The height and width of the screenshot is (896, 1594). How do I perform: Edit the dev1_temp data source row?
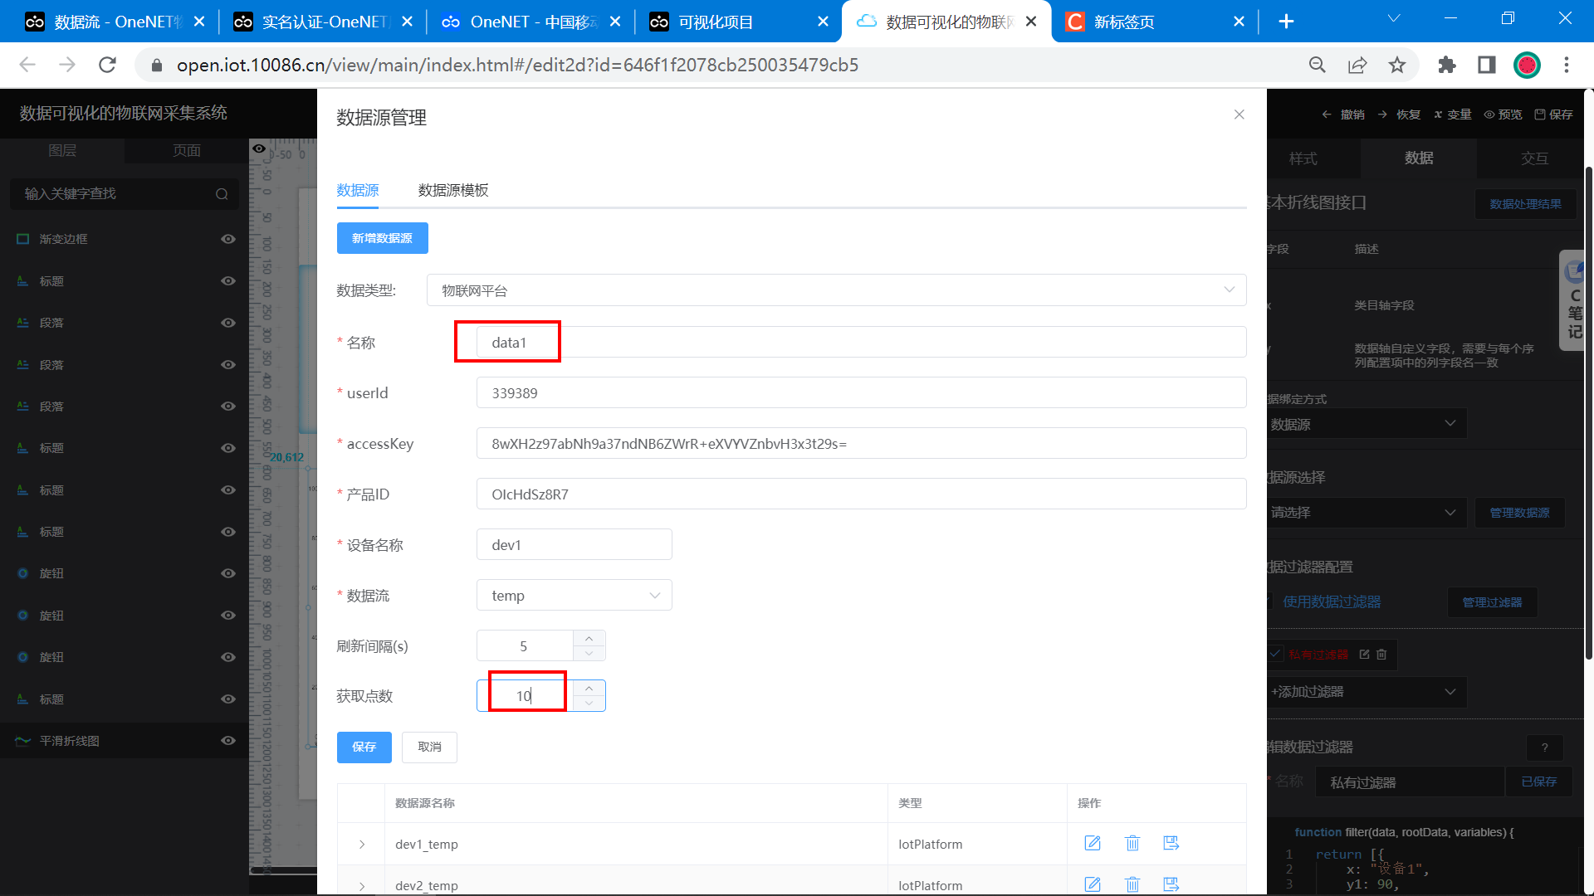[x=1093, y=843]
